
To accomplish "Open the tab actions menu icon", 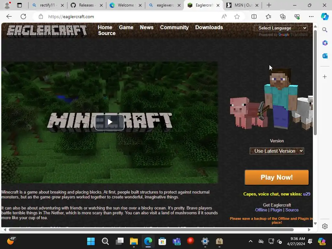I will [19, 5].
